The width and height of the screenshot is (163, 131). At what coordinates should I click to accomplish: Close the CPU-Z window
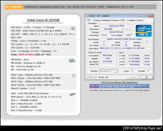(151, 16)
